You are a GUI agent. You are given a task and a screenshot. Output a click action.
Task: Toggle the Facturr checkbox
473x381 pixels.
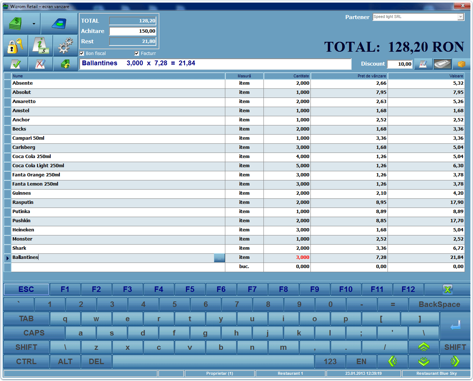tap(137, 54)
